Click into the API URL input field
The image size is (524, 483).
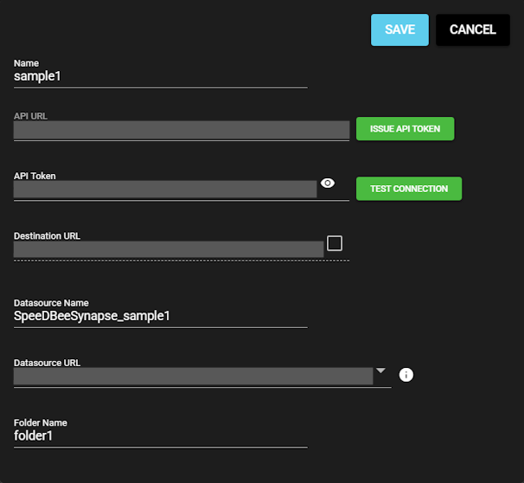coord(182,130)
